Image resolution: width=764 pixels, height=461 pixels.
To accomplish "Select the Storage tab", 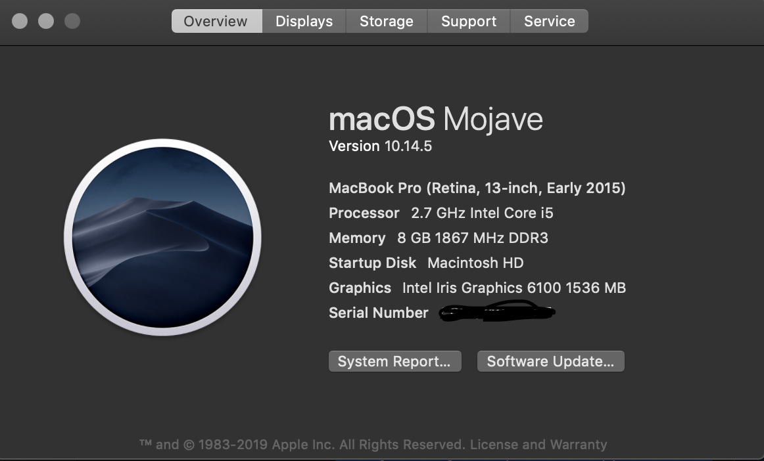I will point(386,21).
